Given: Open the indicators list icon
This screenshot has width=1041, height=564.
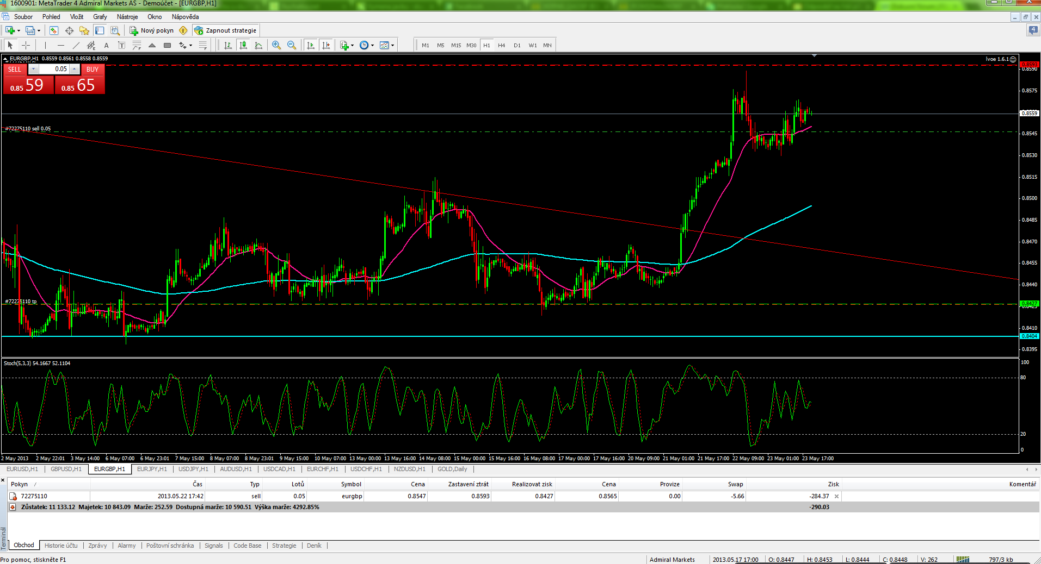Looking at the screenshot, I should [x=344, y=45].
